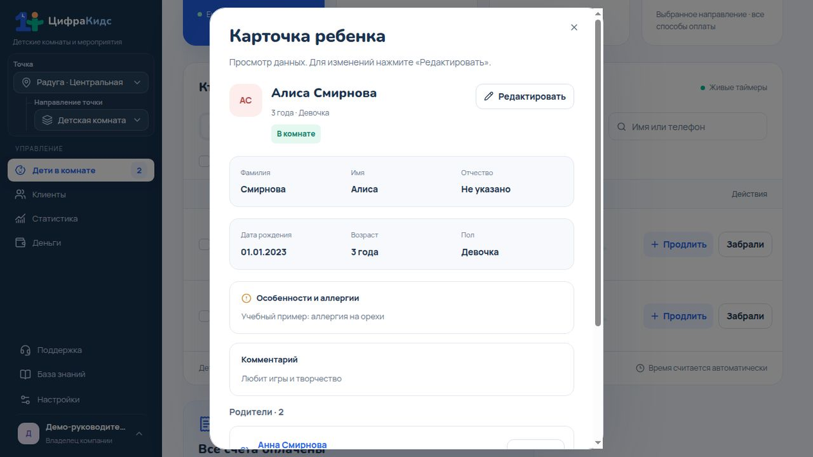Click the Любит игры и творчество comment
Screen dimensions: 813x457
click(291, 379)
